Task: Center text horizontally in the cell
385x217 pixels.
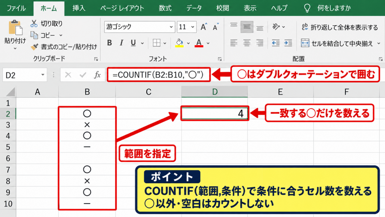Action: [x=247, y=43]
